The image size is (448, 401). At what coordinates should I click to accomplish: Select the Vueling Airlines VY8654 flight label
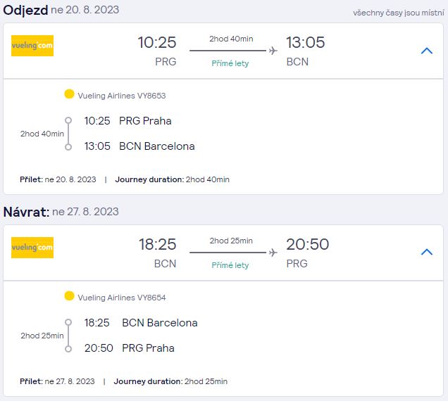click(122, 298)
